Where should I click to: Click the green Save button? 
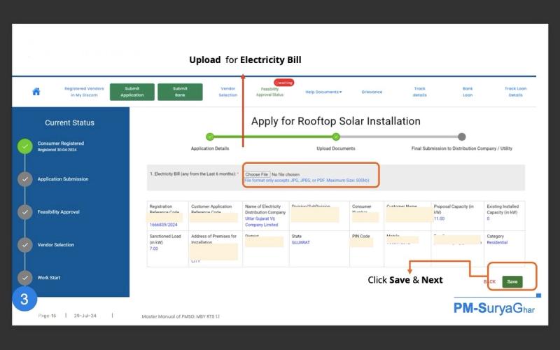(x=512, y=282)
